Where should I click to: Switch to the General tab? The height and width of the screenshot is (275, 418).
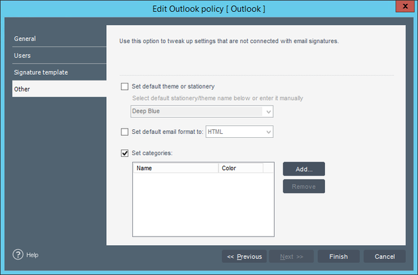59,38
